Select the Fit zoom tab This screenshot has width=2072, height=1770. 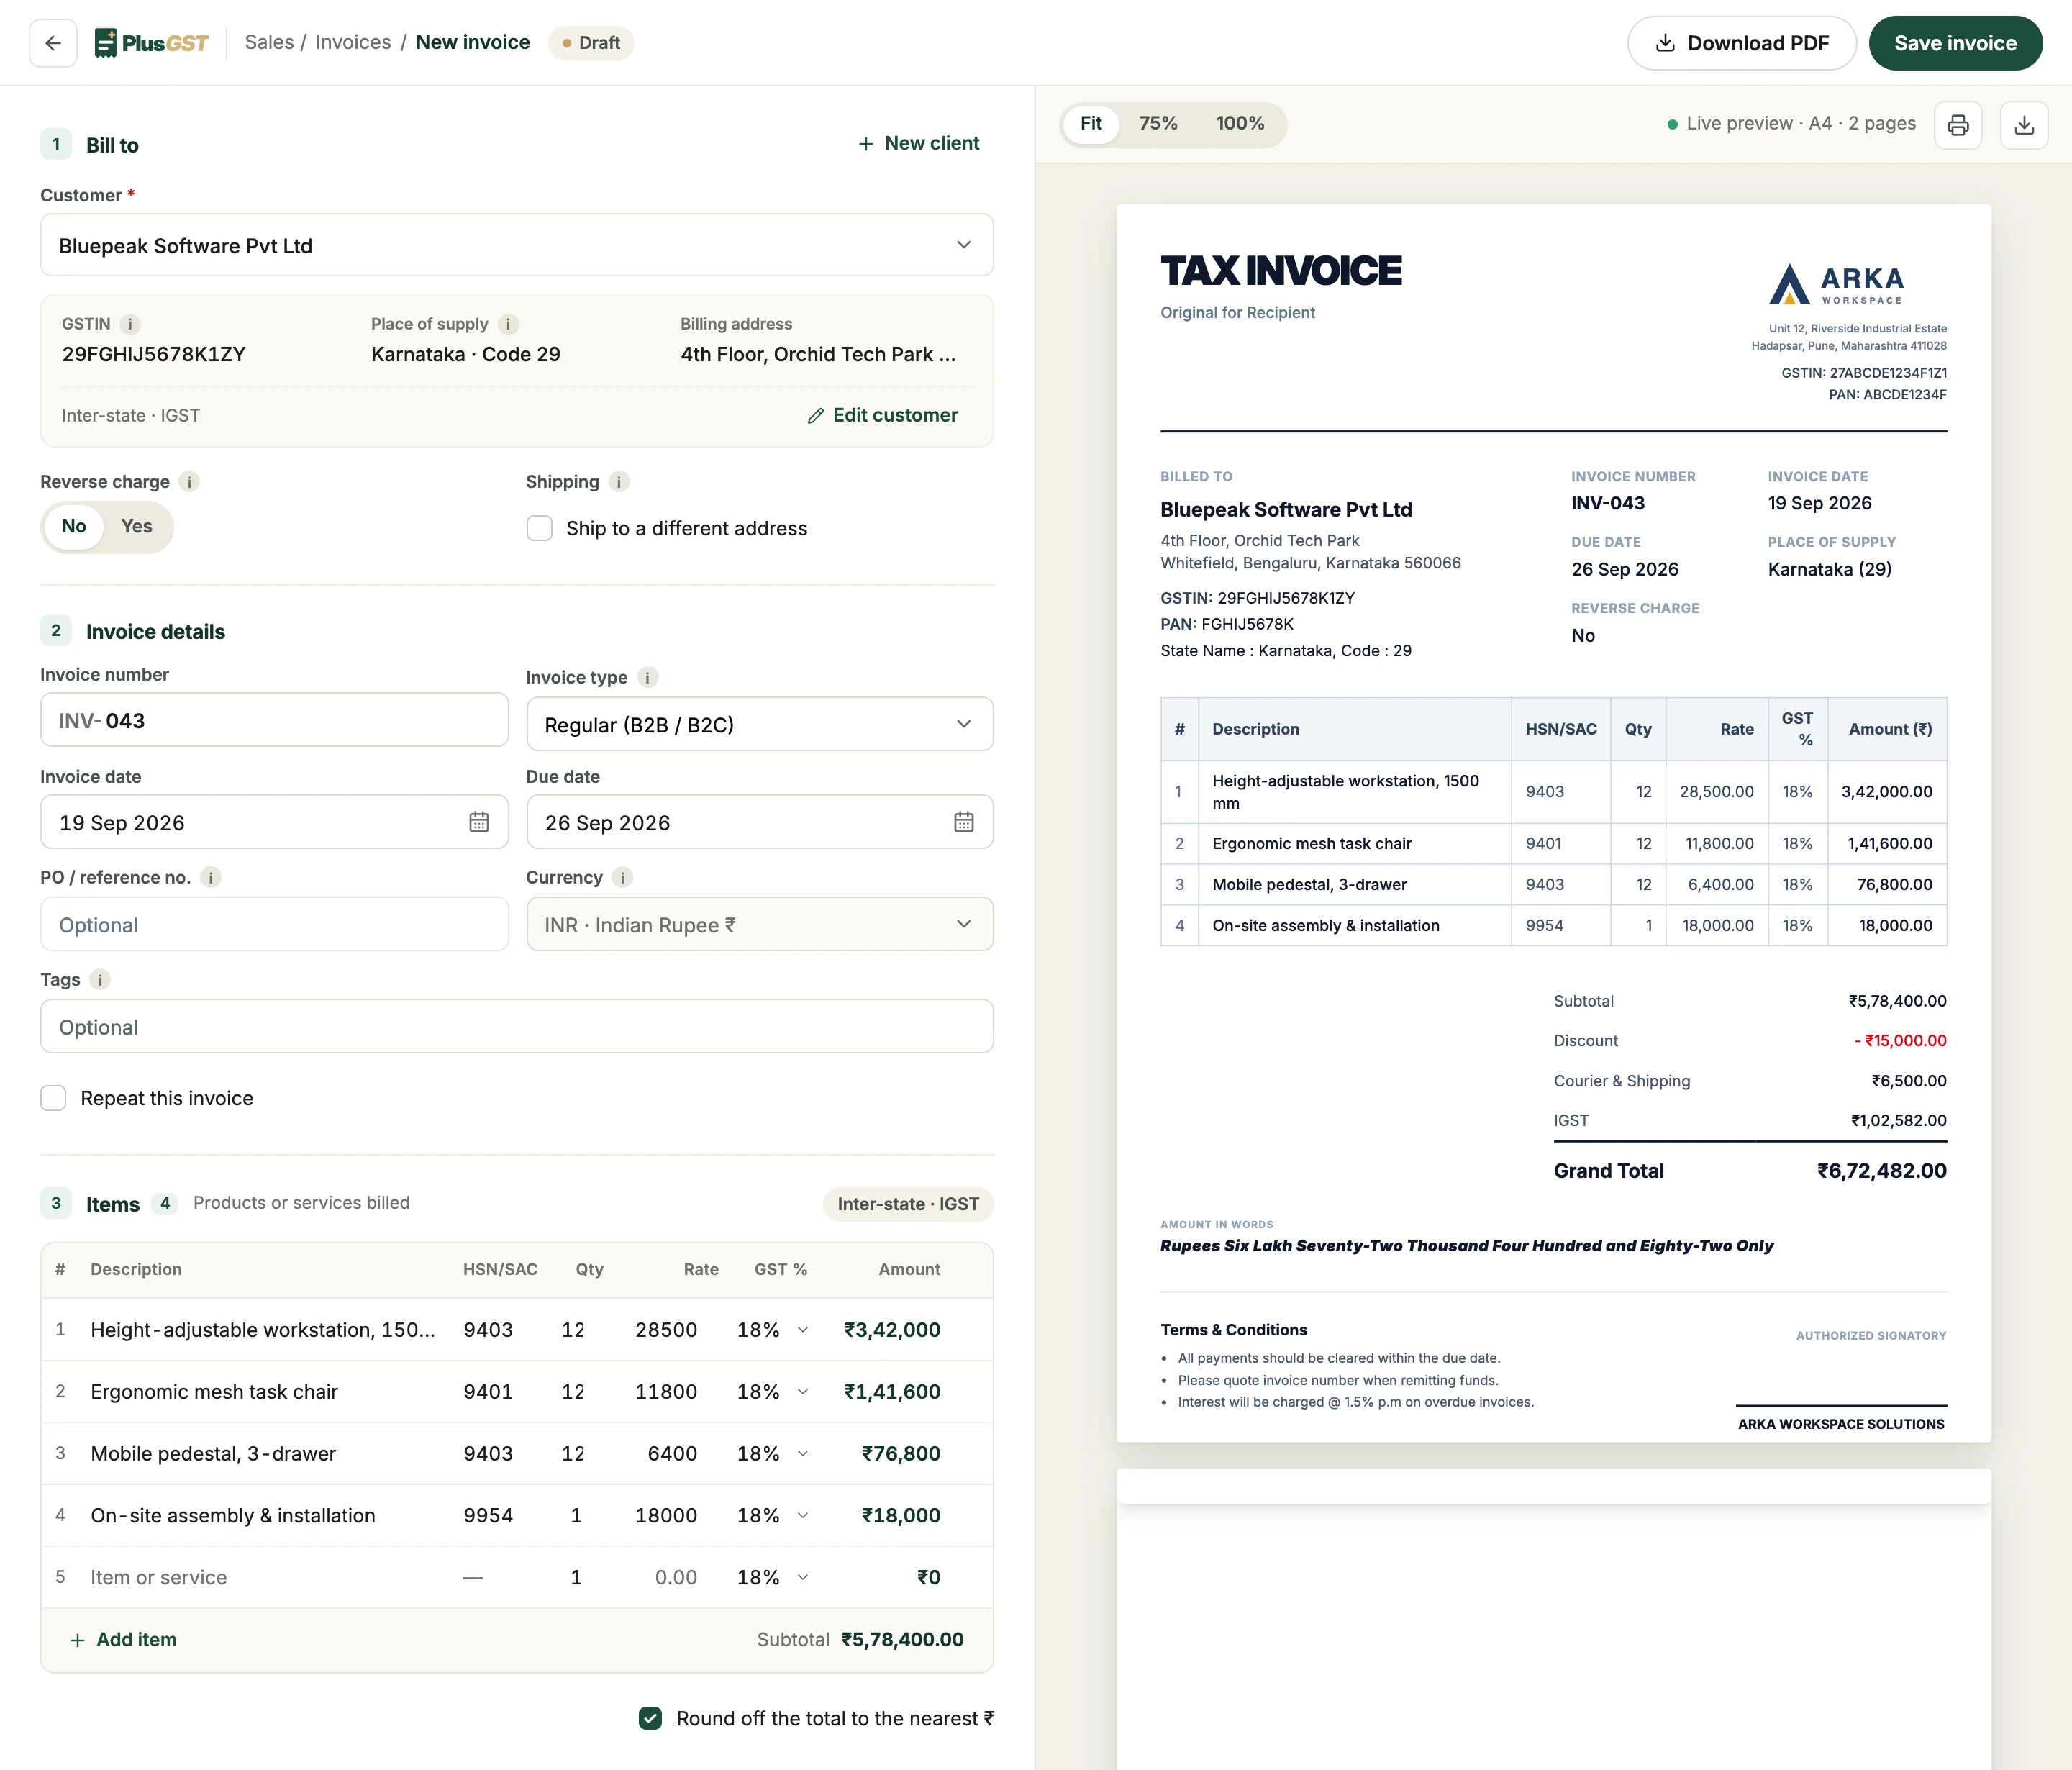1091,124
